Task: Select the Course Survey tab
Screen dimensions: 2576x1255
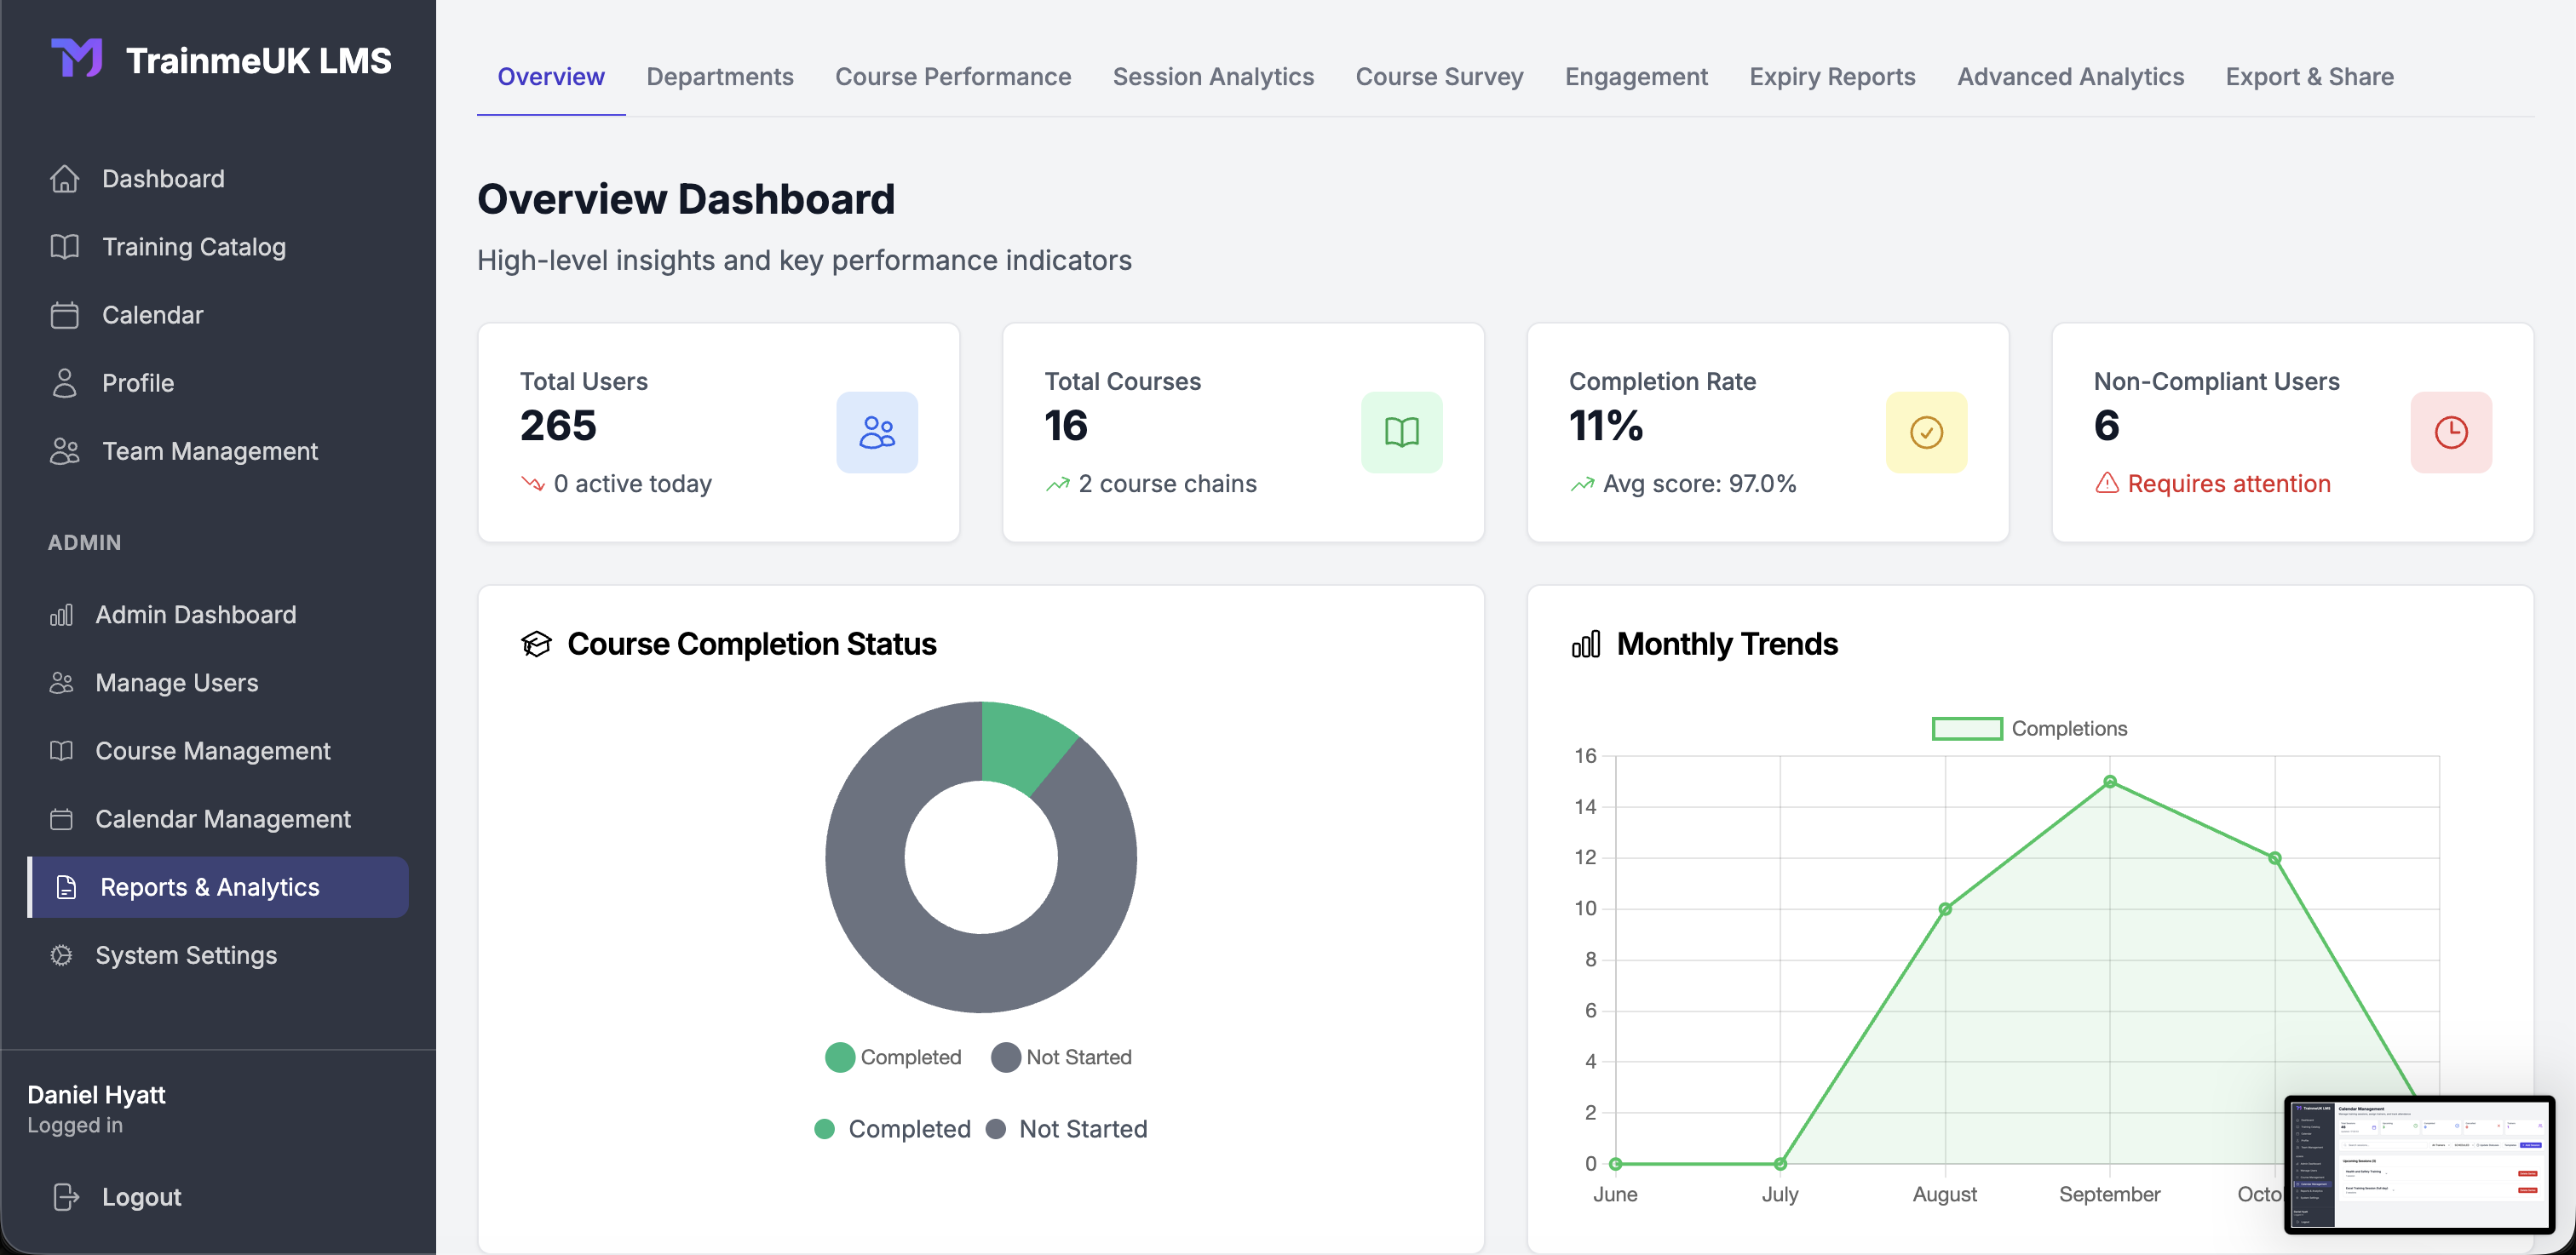Action: click(1439, 77)
